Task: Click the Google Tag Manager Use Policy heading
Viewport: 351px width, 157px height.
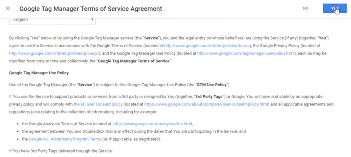Action: (39, 73)
